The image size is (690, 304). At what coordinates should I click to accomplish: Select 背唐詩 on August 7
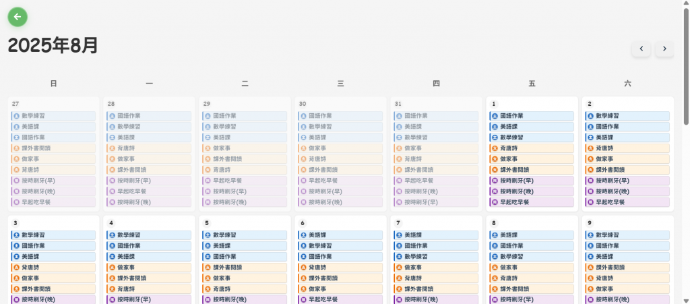[436, 278]
